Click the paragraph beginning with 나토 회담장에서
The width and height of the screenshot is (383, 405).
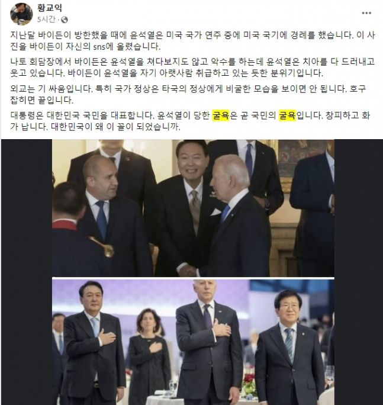192,67
